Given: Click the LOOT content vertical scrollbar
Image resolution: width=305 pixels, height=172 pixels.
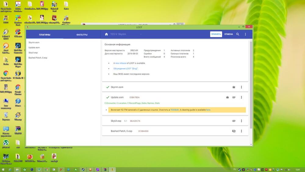Looking at the screenshot, I should 251,85.
